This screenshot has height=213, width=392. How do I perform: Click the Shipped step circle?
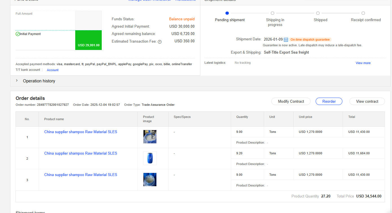click(x=318, y=13)
